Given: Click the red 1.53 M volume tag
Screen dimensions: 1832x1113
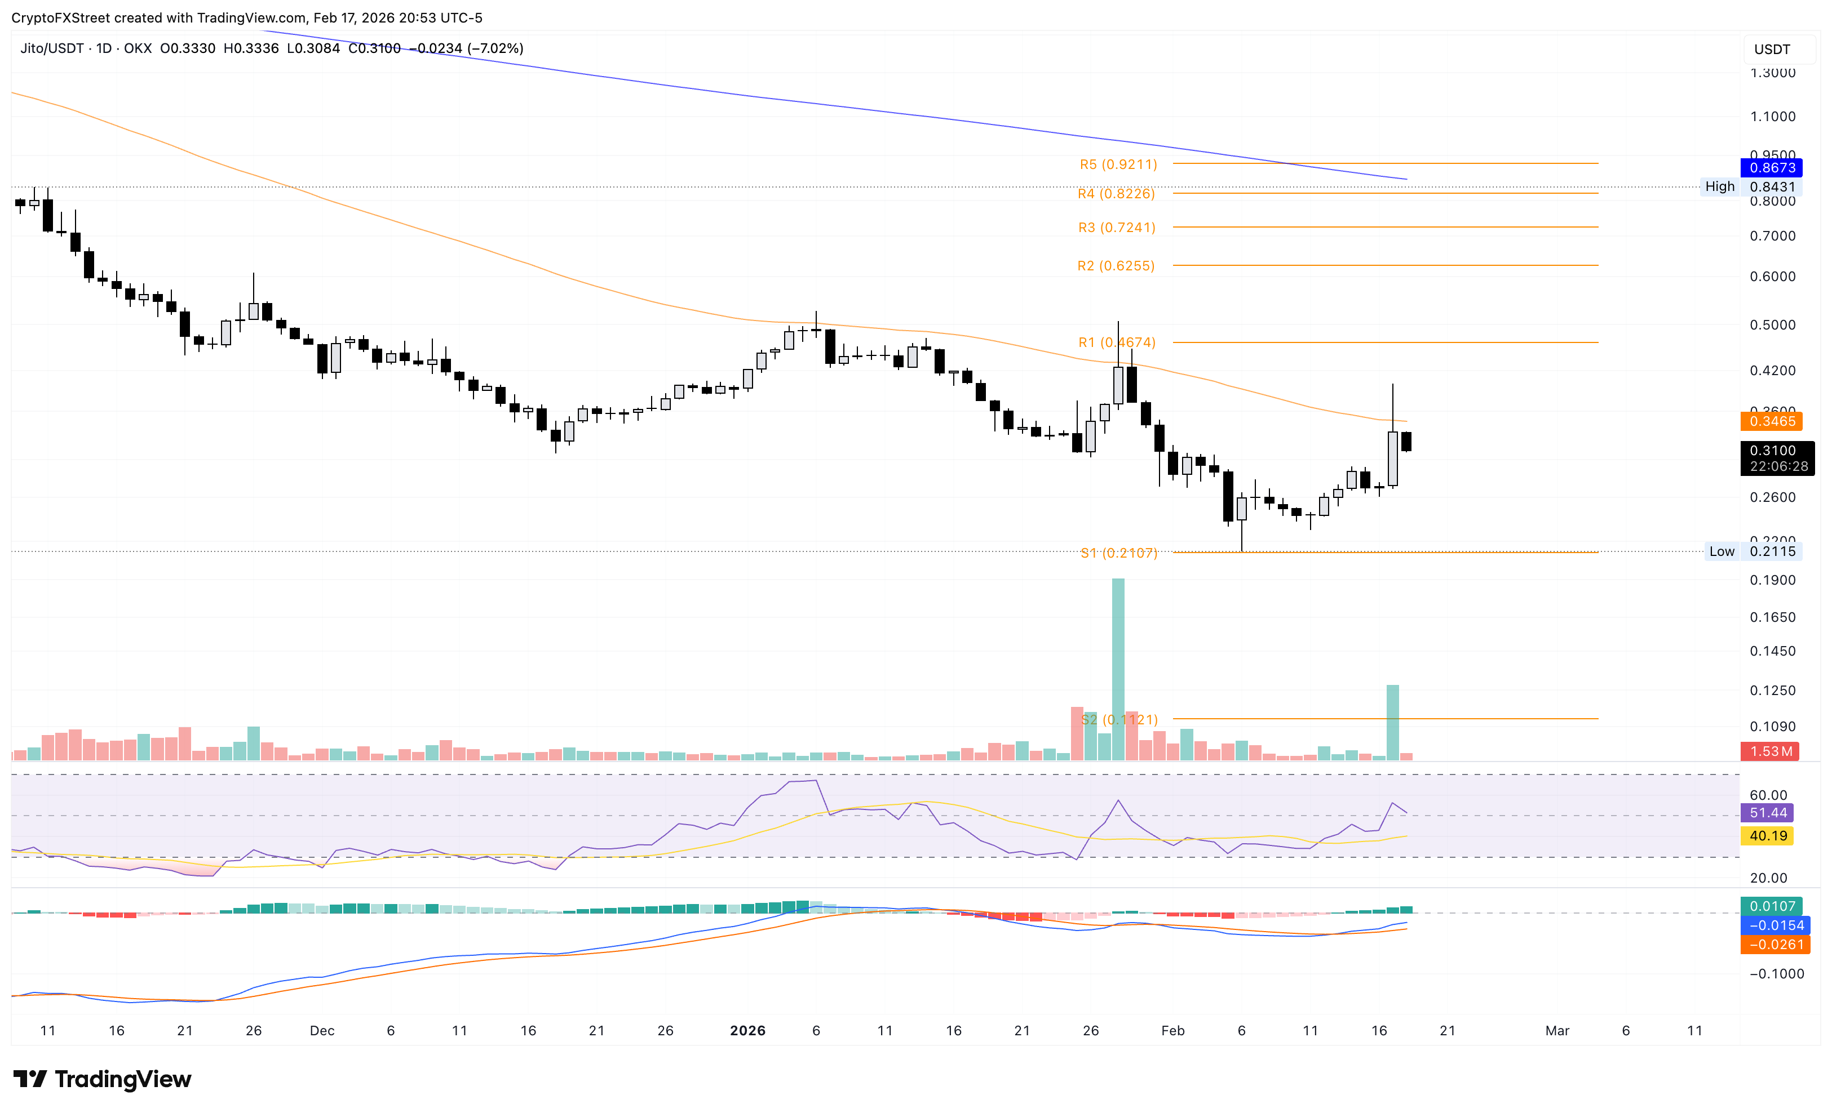Looking at the screenshot, I should pyautogui.click(x=1769, y=751).
